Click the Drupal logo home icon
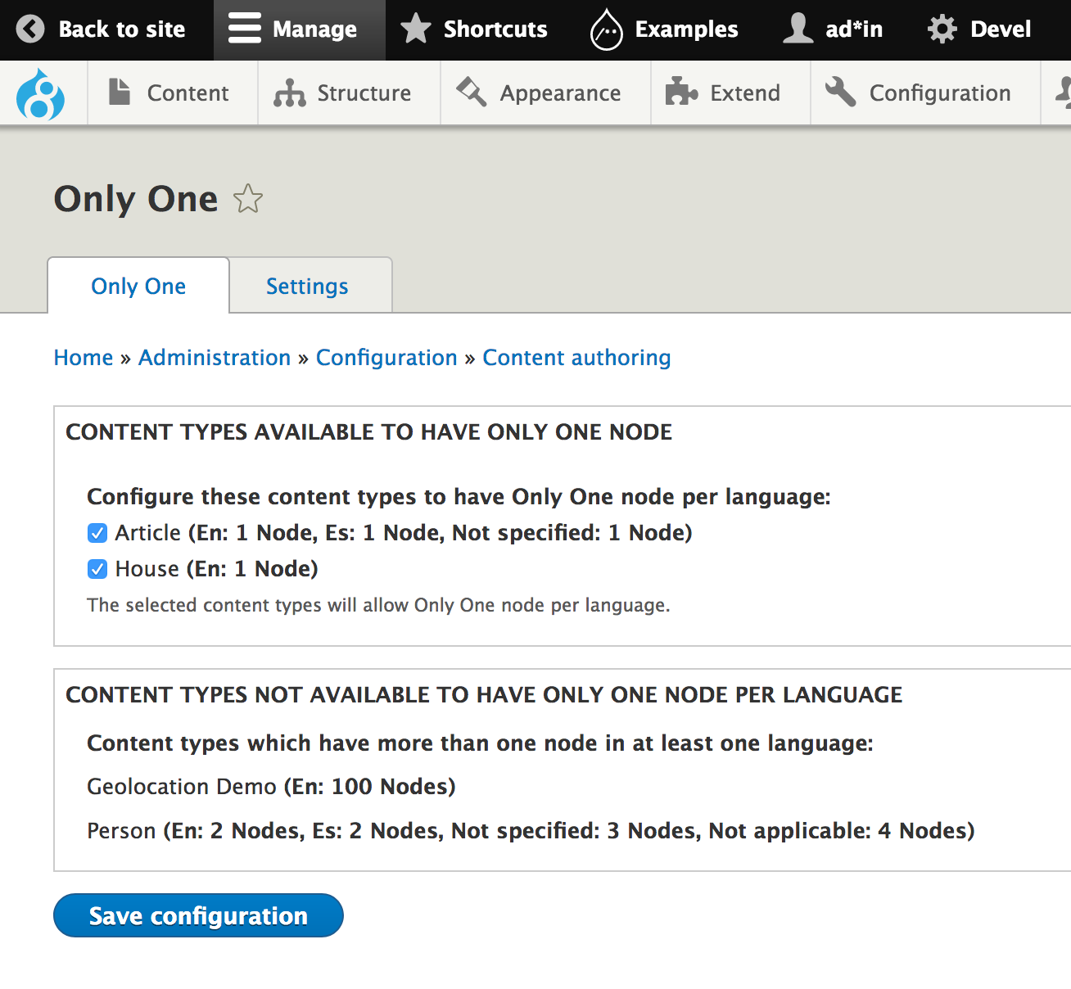This screenshot has height=989, width=1071. (41, 94)
